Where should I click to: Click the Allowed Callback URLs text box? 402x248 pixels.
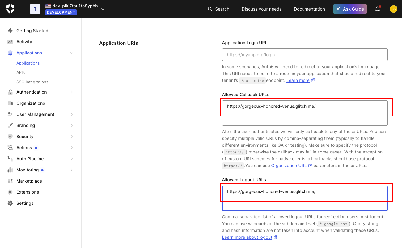[x=304, y=113]
